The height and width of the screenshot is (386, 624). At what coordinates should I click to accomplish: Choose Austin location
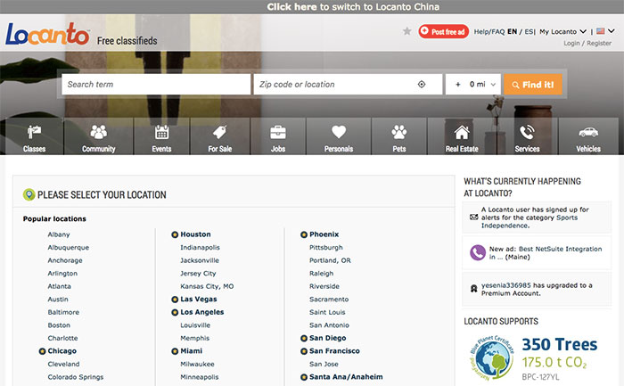click(x=58, y=300)
